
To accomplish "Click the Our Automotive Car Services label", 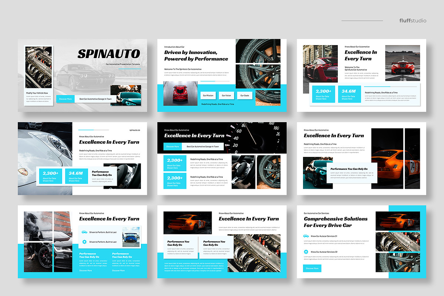I will (316, 213).
